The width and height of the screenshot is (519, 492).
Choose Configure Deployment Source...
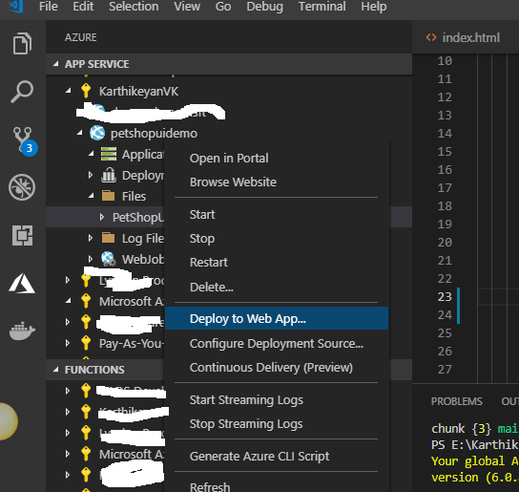[x=277, y=344]
